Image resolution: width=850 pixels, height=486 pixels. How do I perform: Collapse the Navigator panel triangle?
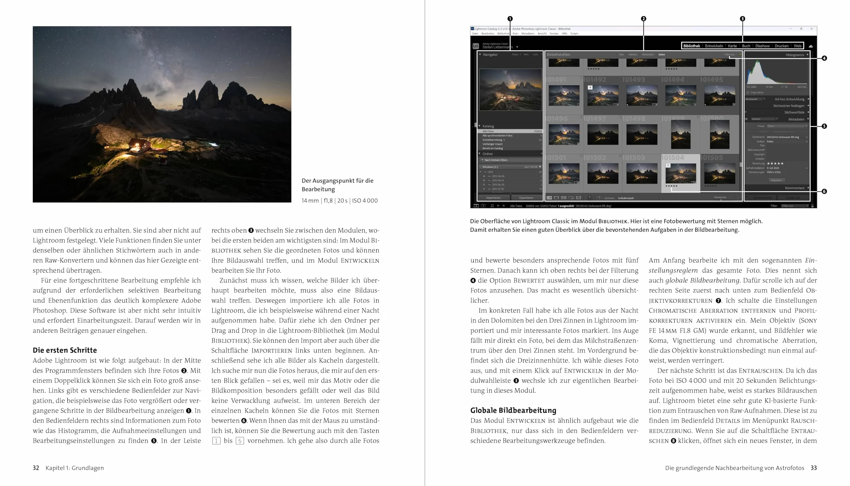point(480,54)
